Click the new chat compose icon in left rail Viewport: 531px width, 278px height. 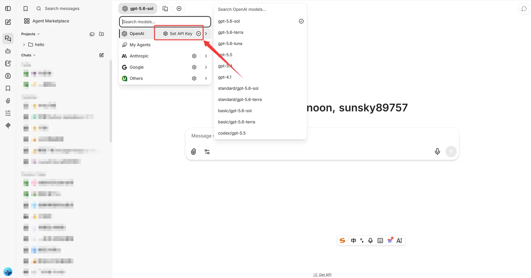[8, 22]
